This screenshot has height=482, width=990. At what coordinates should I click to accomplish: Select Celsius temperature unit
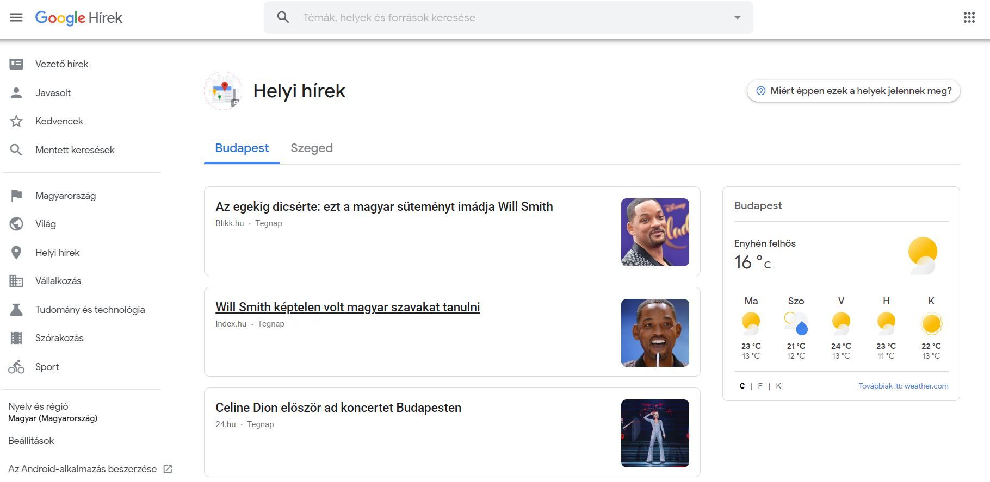[x=742, y=386]
